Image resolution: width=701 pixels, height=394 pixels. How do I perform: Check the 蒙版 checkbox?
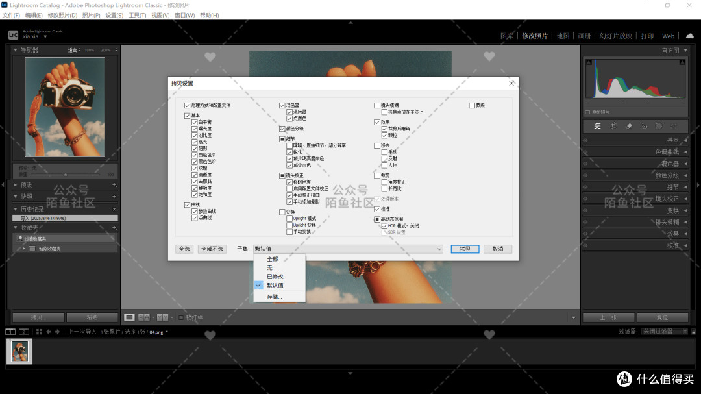coord(472,106)
